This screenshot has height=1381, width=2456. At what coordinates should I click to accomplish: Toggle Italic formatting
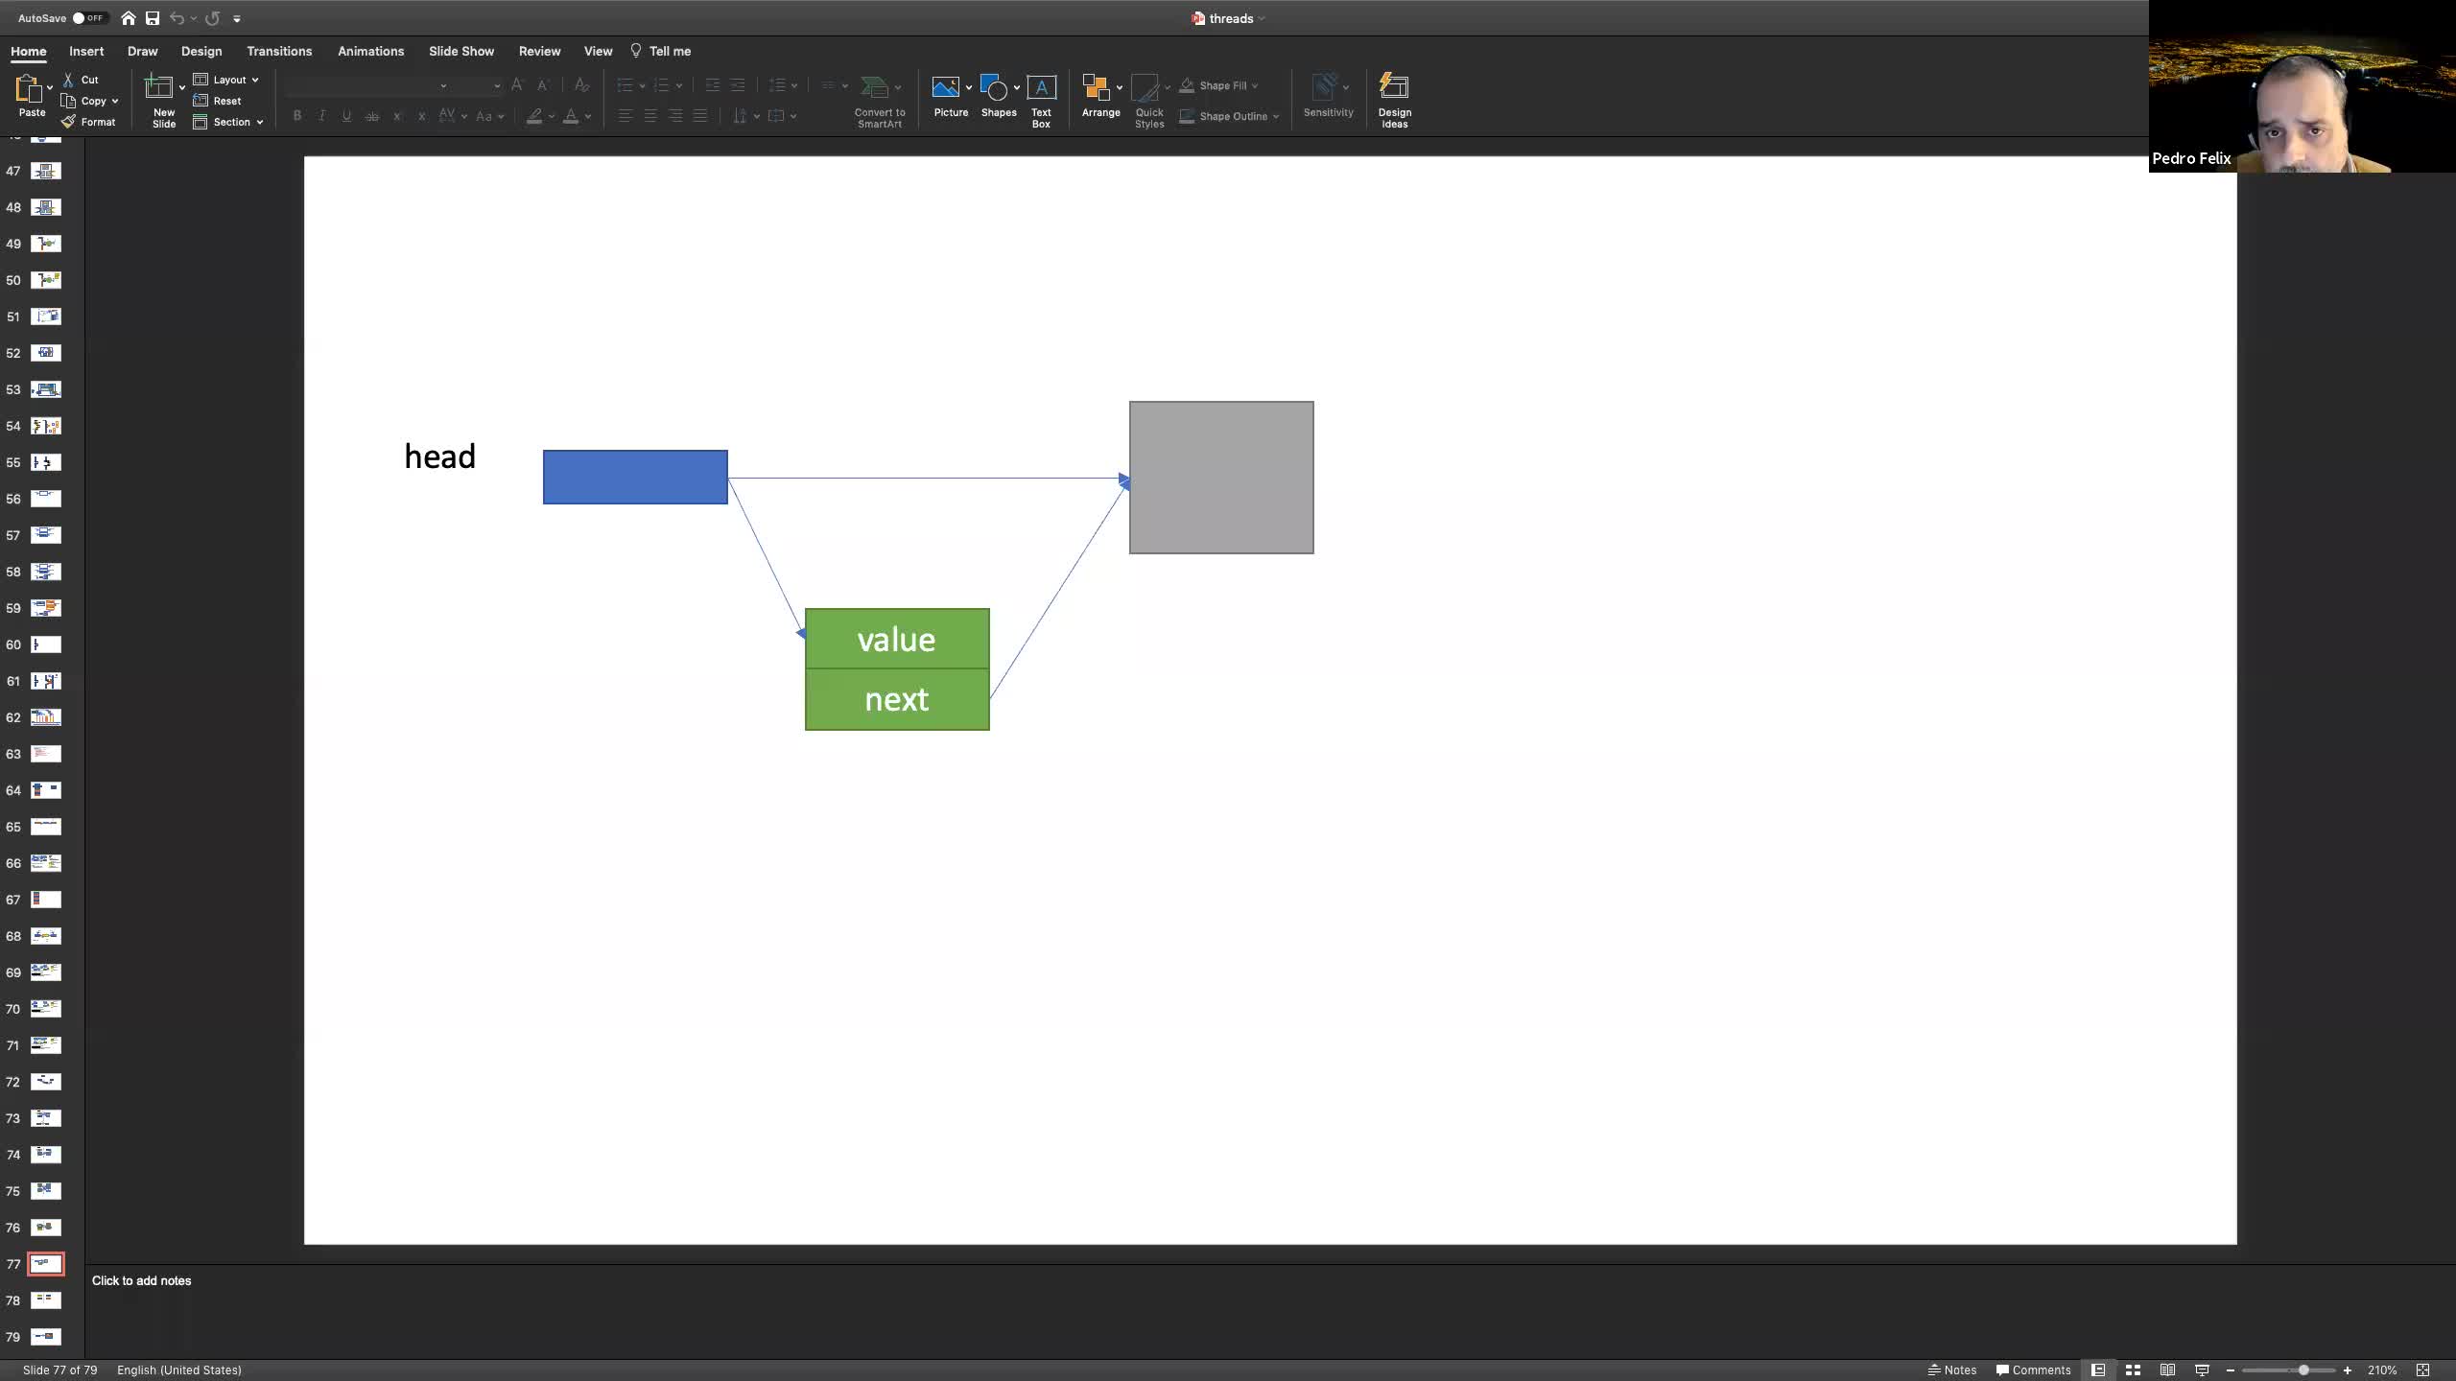pos(322,116)
